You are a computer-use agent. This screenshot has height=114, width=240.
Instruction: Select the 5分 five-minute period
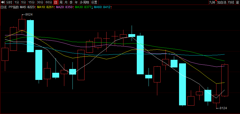pyautogui.click(x=24, y=2)
